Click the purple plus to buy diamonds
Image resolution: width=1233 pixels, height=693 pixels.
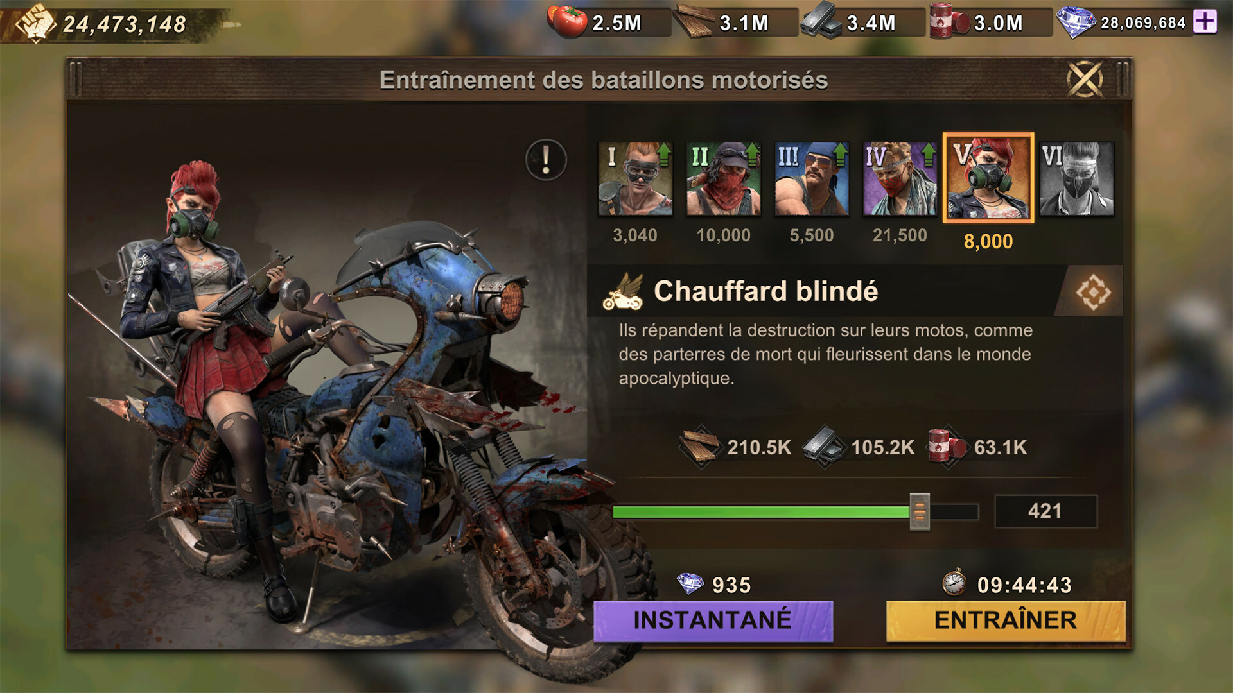[x=1205, y=22]
